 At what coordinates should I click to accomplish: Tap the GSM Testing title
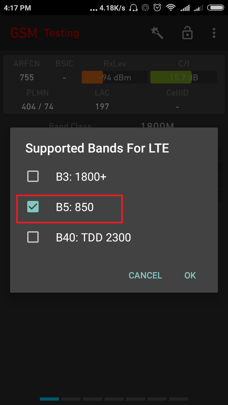pos(45,33)
